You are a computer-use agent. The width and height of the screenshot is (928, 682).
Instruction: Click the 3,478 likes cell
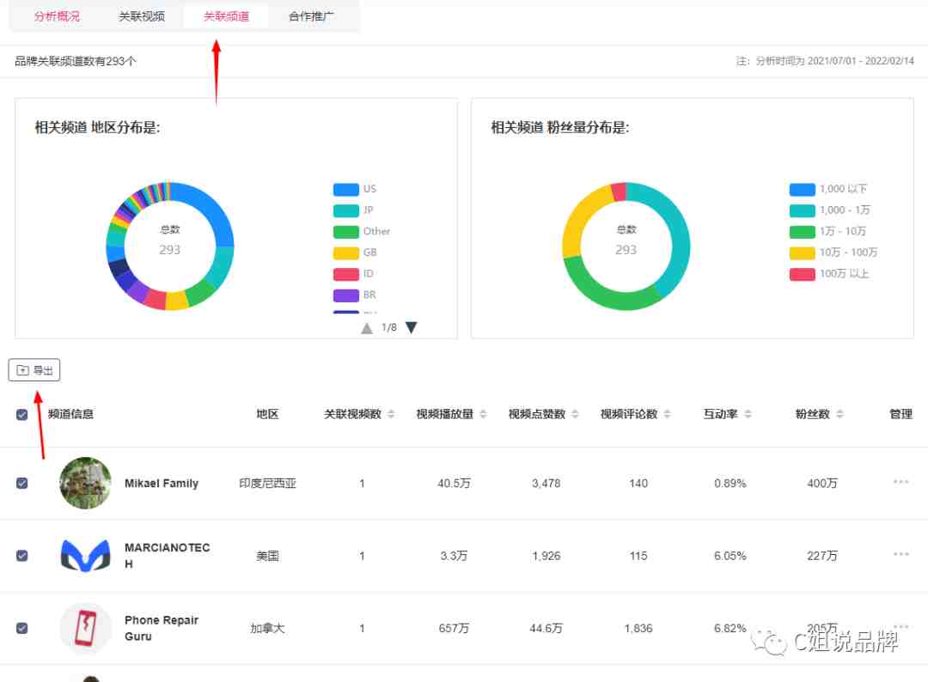pos(546,484)
